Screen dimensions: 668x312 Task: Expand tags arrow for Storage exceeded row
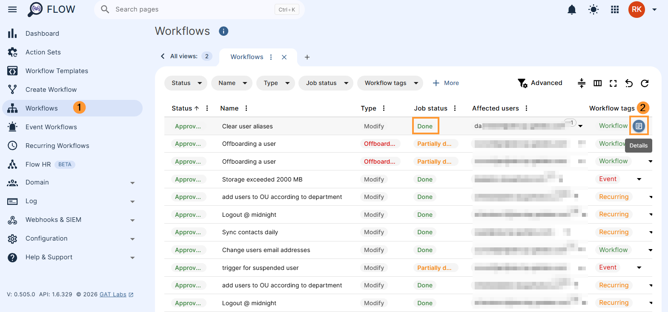point(639,179)
